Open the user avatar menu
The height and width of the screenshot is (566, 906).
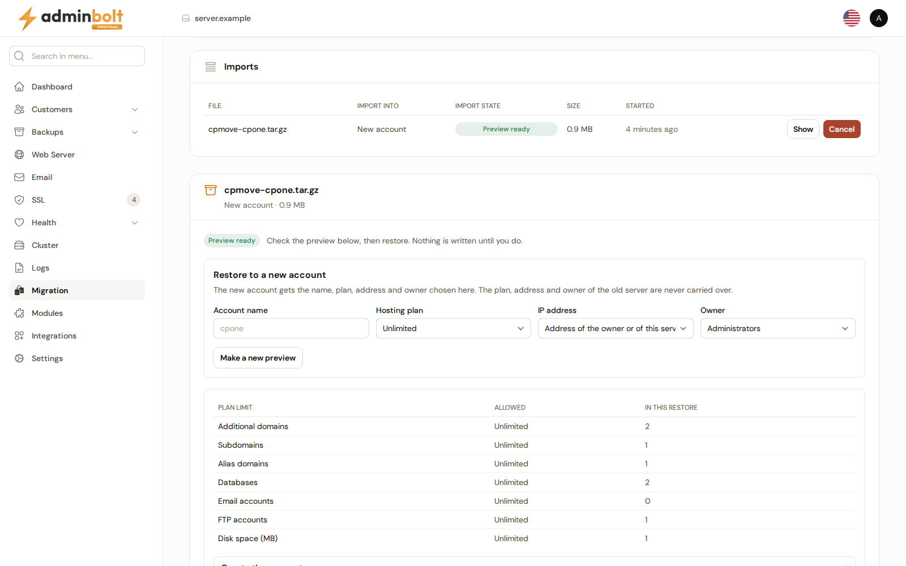(878, 18)
